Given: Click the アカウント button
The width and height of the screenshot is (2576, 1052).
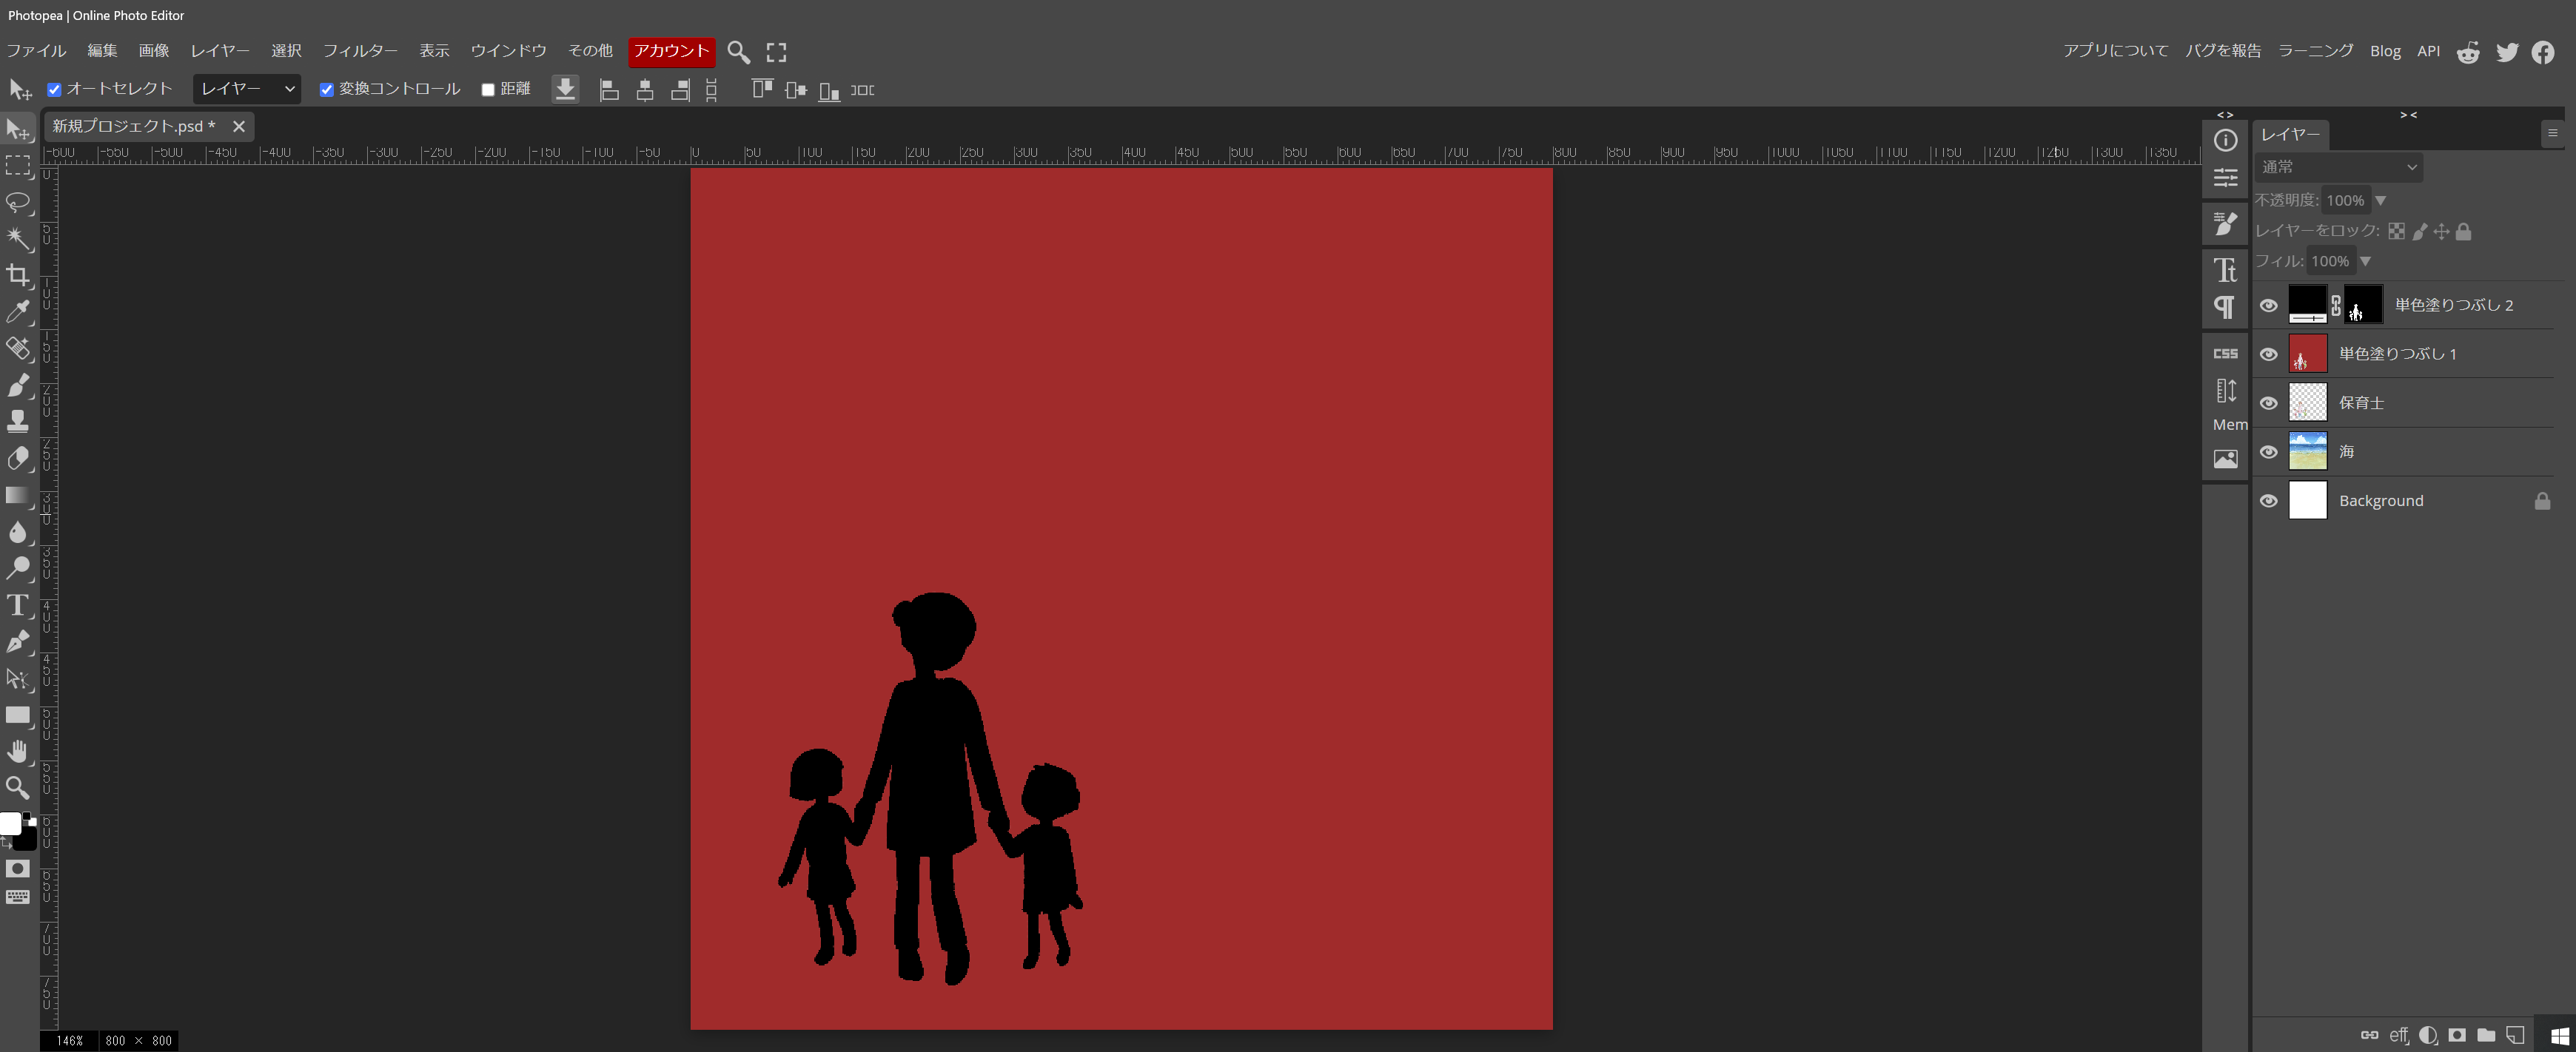Looking at the screenshot, I should click(671, 51).
